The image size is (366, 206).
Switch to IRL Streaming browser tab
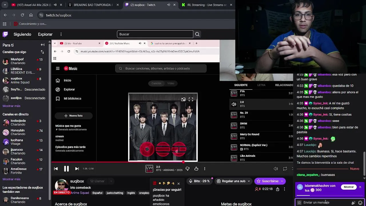tap(207, 5)
